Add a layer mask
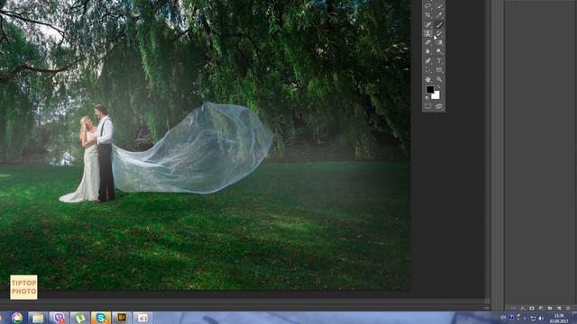This screenshot has height=324, width=577. pos(532,308)
